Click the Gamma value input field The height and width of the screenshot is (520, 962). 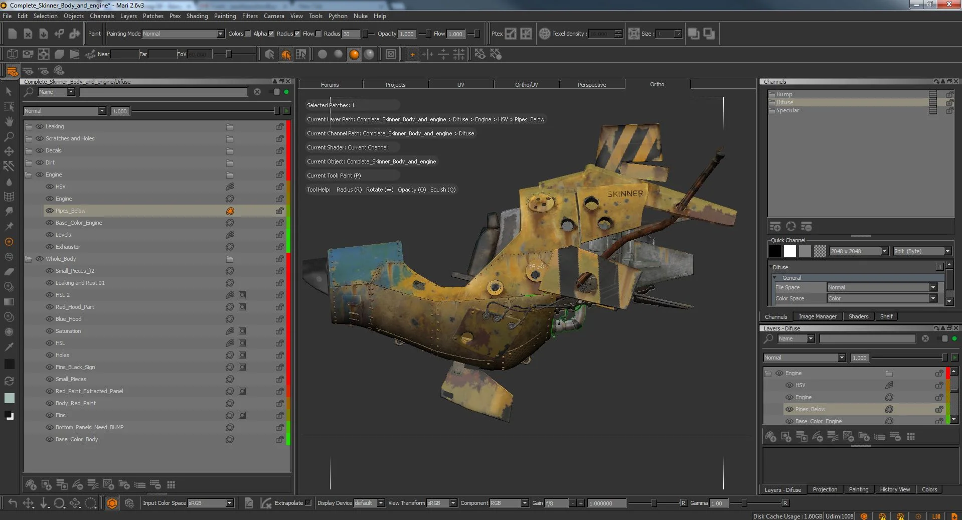coord(717,503)
